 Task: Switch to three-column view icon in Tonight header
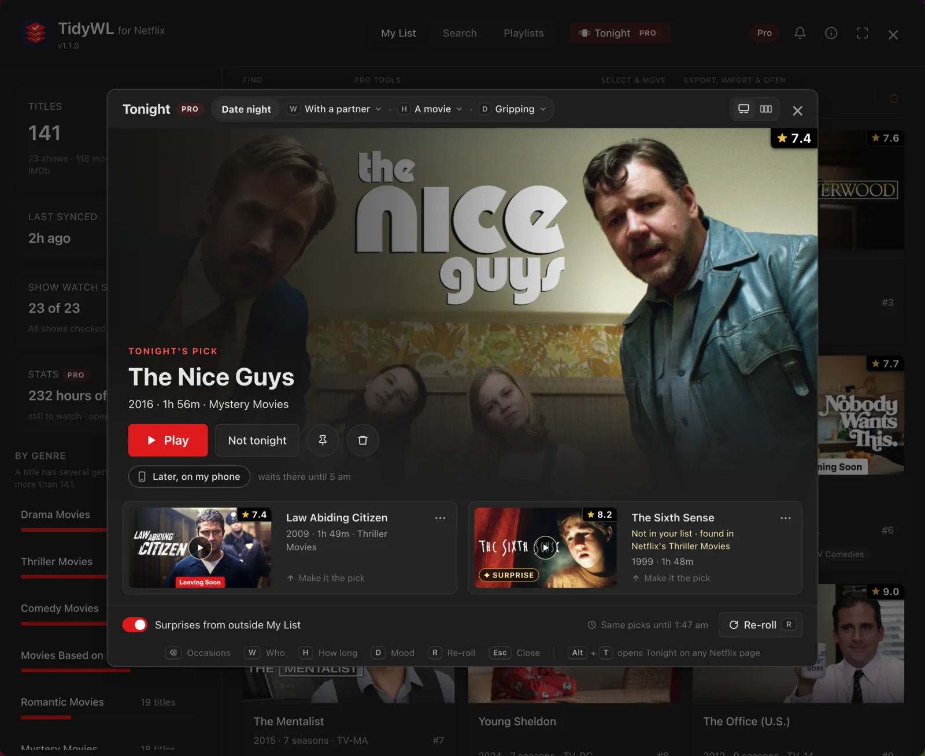[x=766, y=109]
